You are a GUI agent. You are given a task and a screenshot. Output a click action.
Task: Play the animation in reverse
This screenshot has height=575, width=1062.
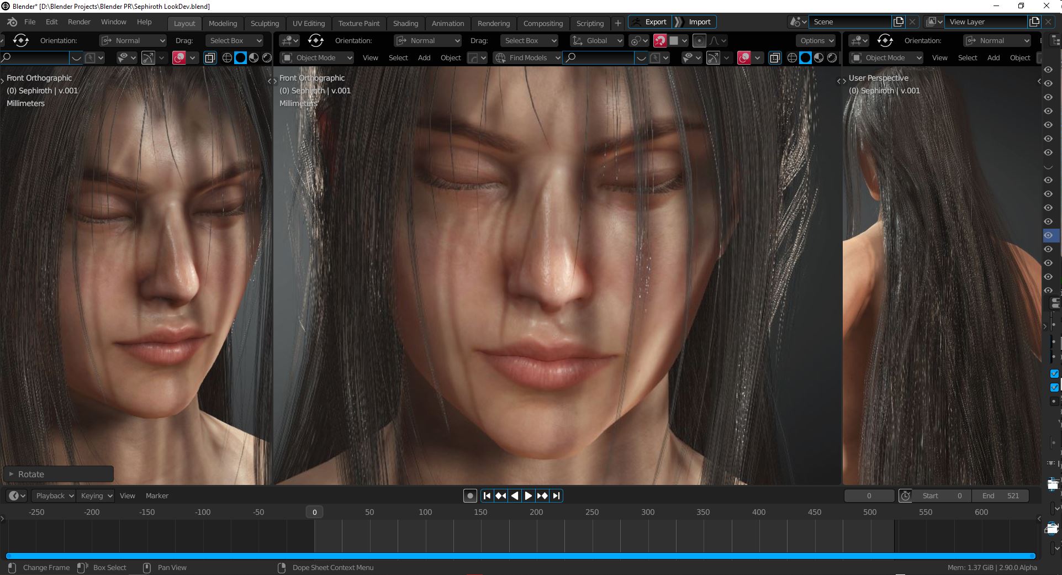coord(514,495)
